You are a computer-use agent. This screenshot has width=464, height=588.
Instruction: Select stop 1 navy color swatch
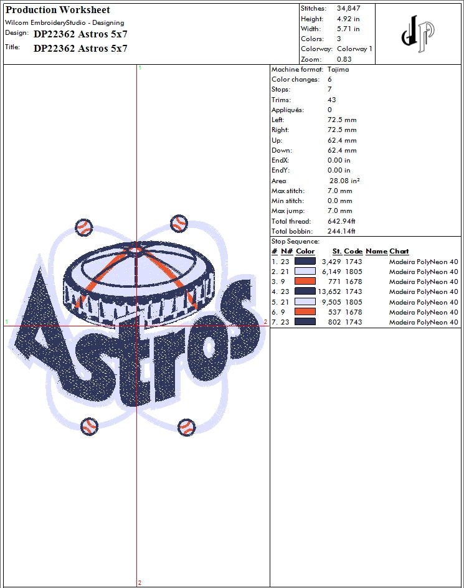(x=305, y=262)
